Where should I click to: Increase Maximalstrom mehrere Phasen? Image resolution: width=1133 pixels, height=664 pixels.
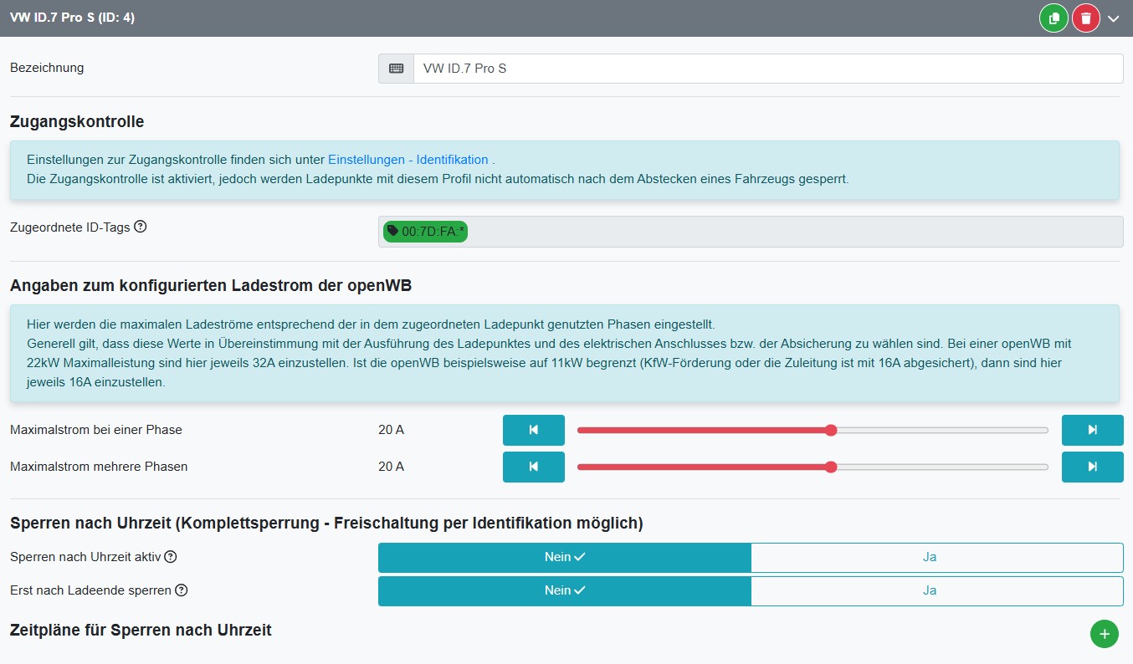coord(1092,467)
